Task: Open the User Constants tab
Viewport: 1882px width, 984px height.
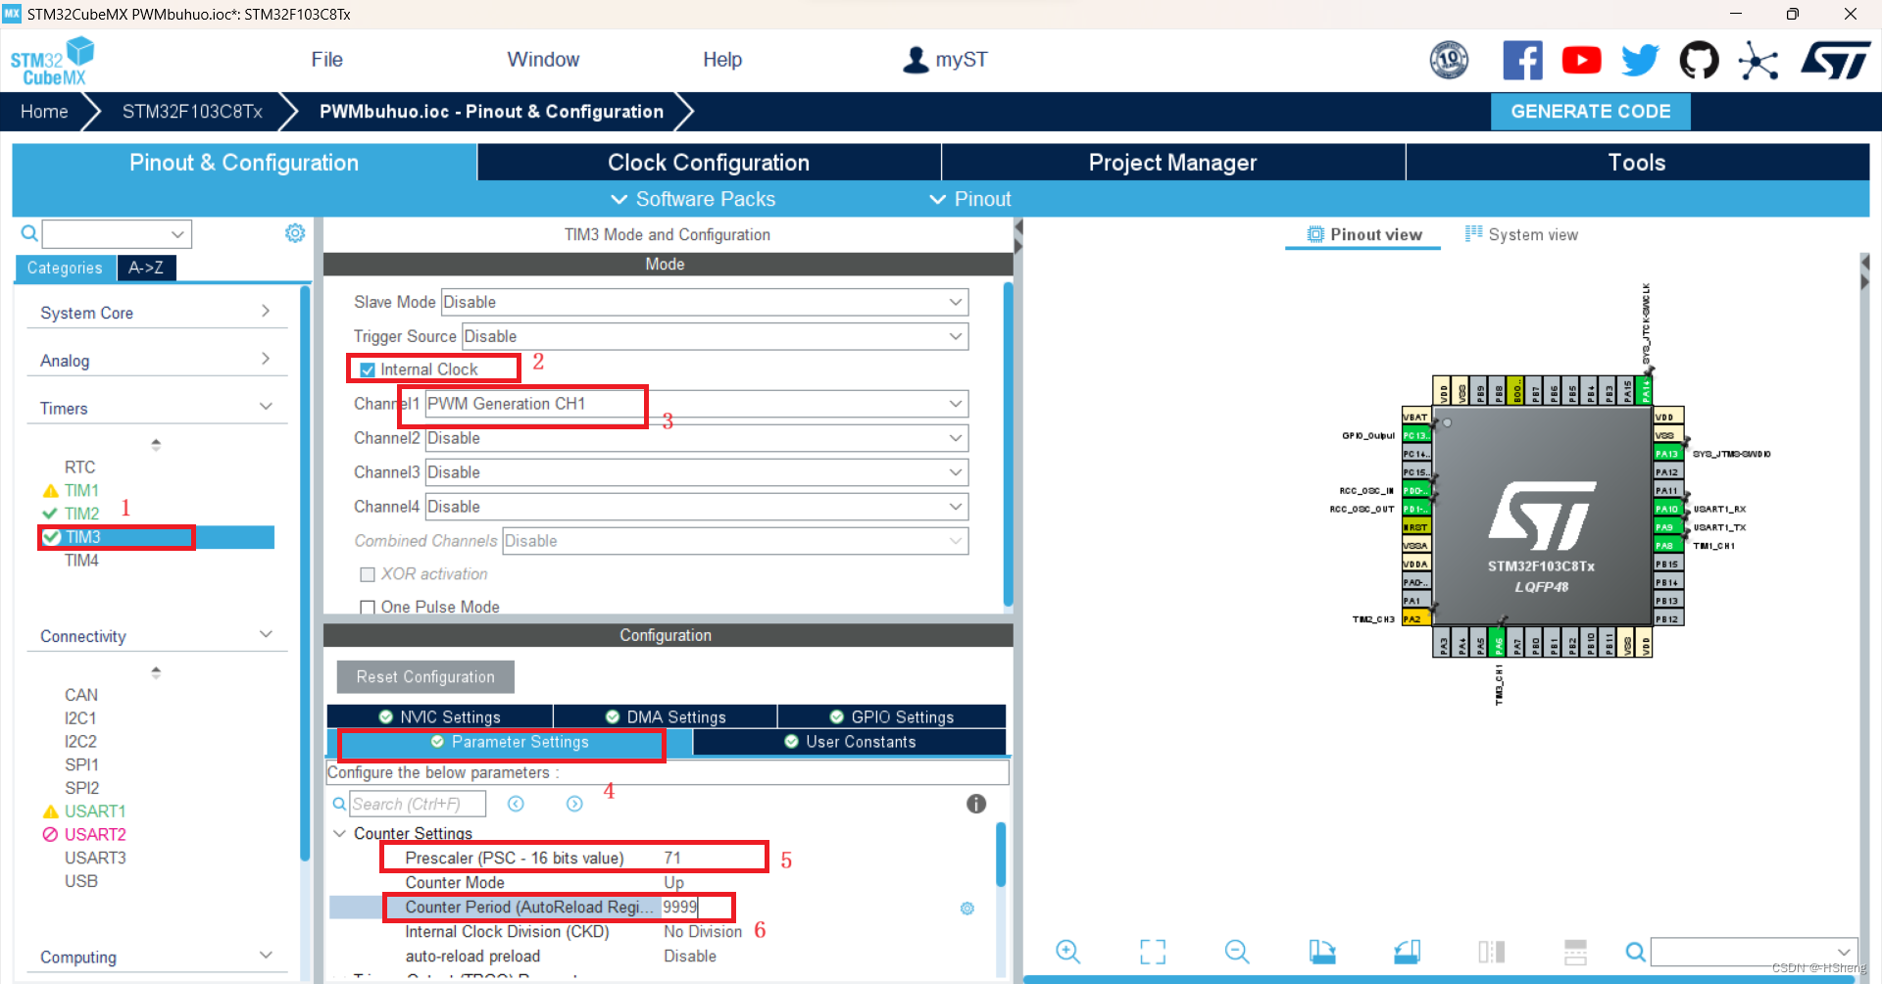Action: click(x=850, y=742)
